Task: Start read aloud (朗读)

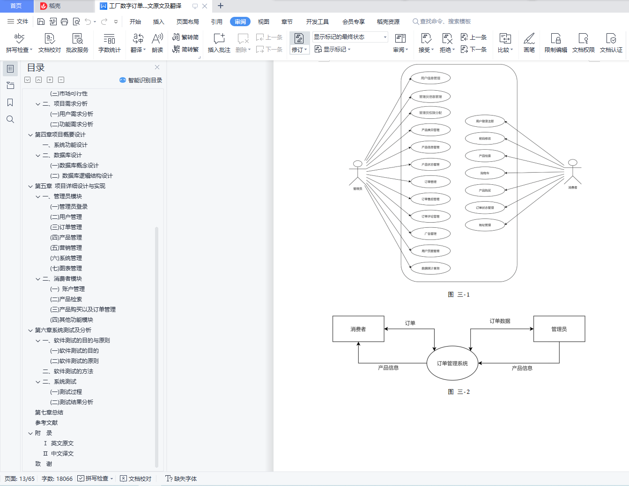Action: 157,43
